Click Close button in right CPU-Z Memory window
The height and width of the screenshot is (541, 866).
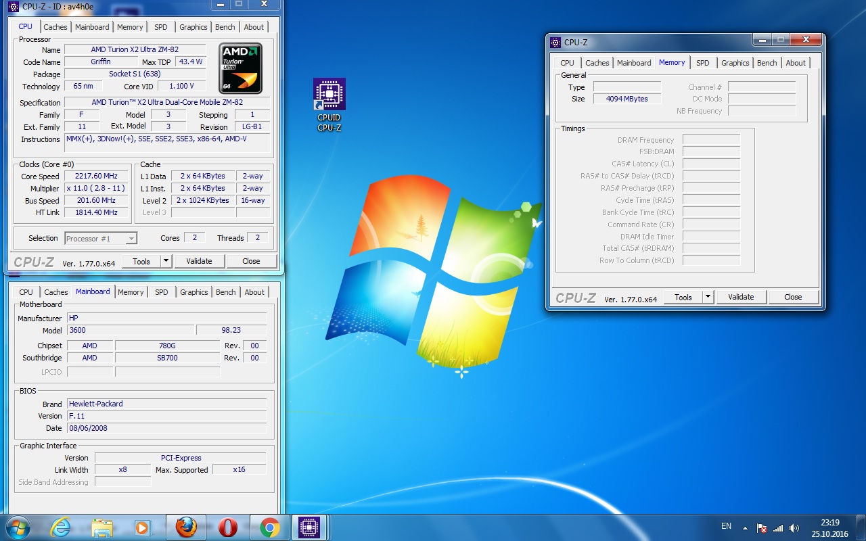(x=793, y=297)
